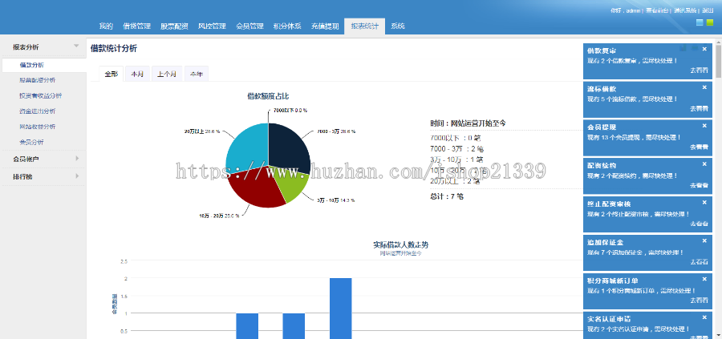The image size is (722, 339).
Task: Click the green 3万-10万 pie slice
Action: 292,185
